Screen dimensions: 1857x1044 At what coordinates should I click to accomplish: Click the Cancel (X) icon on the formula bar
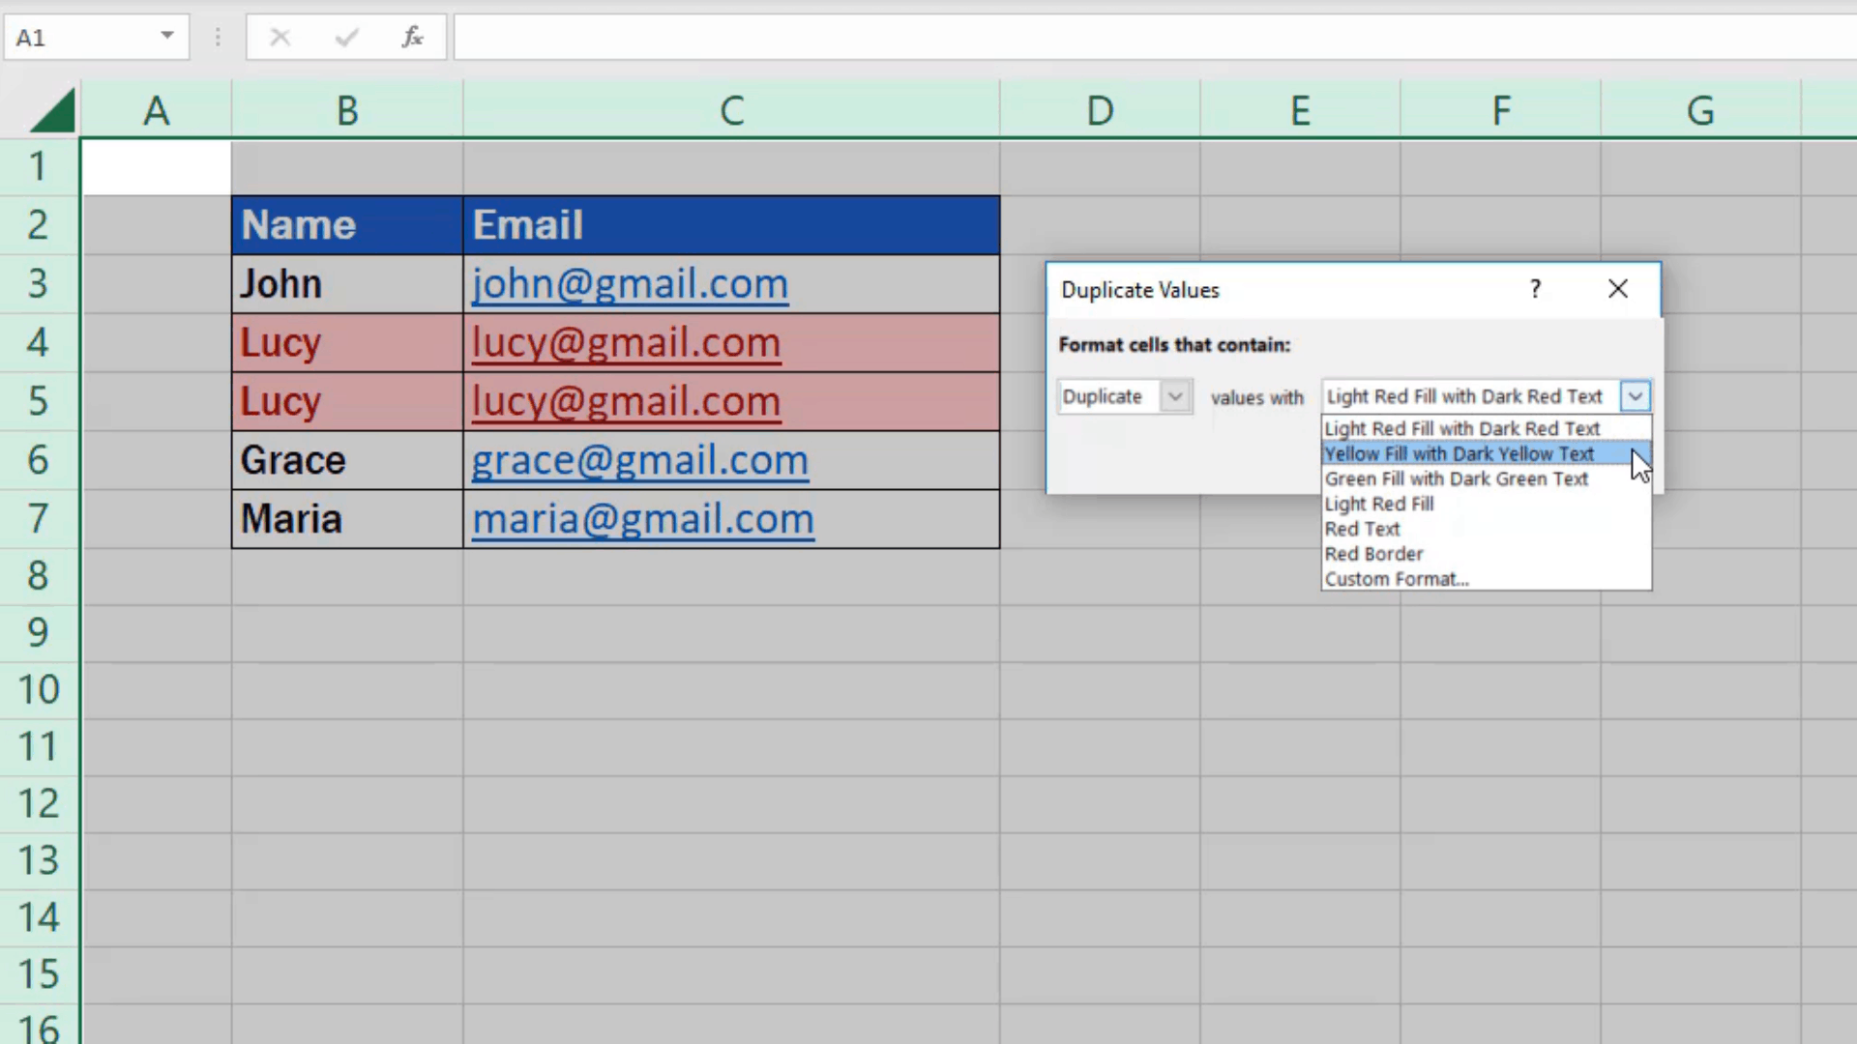pos(280,37)
